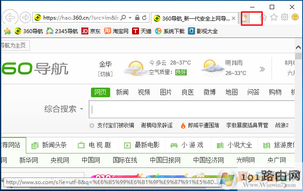The height and width of the screenshot is (191, 303).
Task: Open Favorites with the star icon
Action: click(274, 17)
